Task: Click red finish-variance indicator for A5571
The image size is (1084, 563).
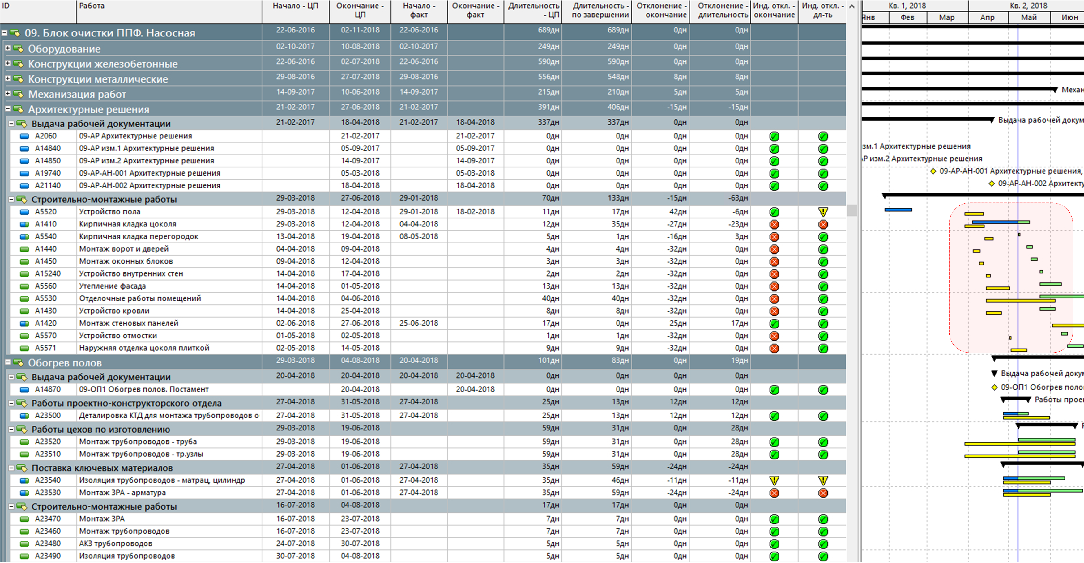Action: [x=774, y=349]
